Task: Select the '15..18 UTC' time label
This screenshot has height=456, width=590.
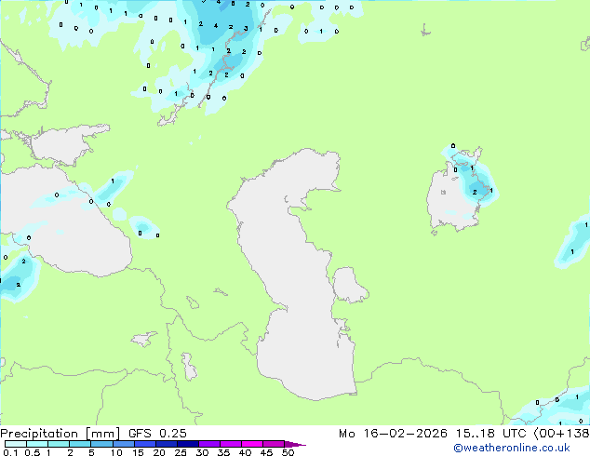Action: [x=490, y=434]
